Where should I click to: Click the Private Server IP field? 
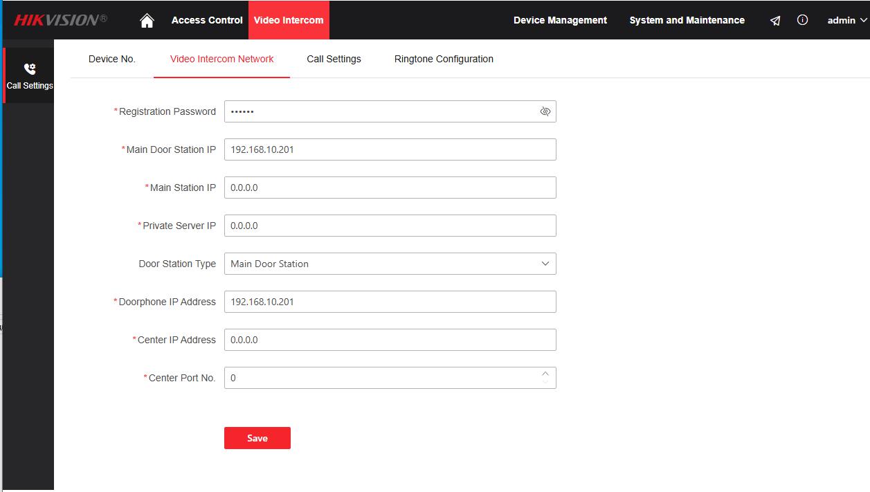[390, 226]
